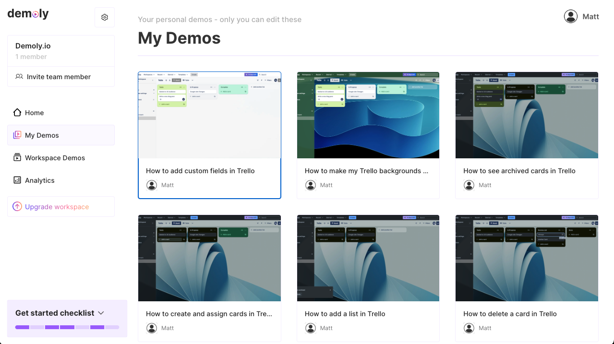This screenshot has height=344, width=614.
Task: Go to Workspace Demos
Action: pos(61,158)
